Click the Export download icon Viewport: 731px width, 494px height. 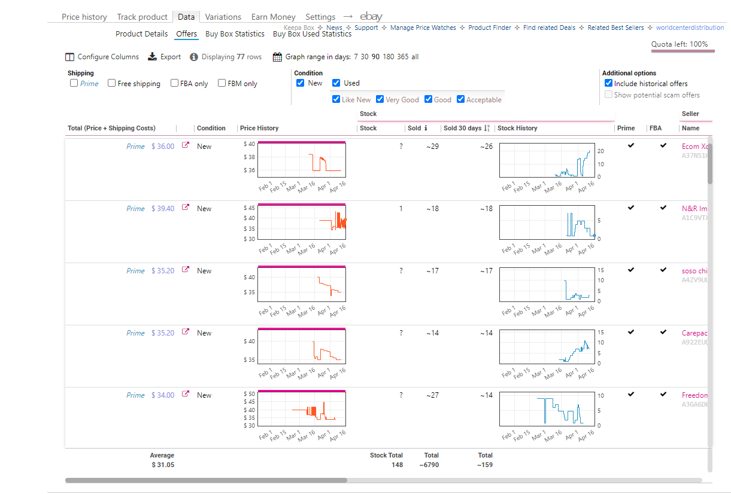pyautogui.click(x=152, y=57)
